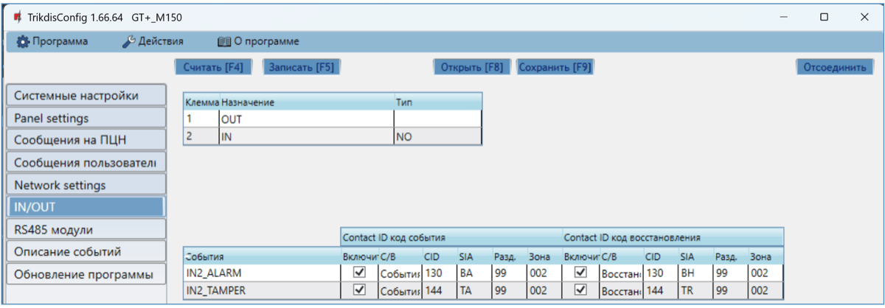The height and width of the screenshot is (308, 885).
Task: Uncheck event enable checkbox for IN2_ALARM
Action: [360, 273]
